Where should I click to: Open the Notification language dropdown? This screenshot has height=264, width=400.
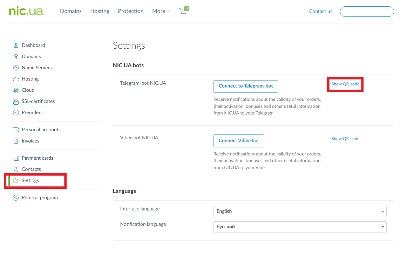[300, 227]
